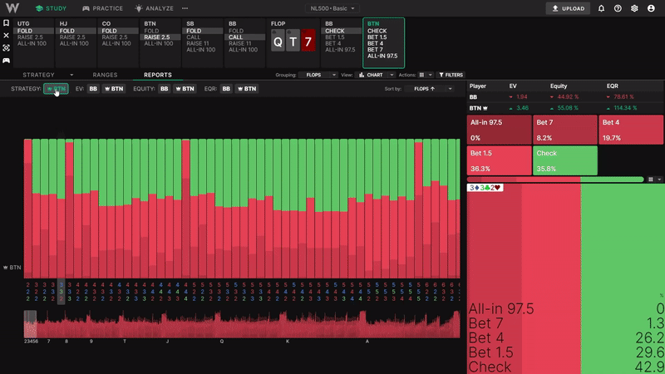665x374 pixels.
Task: Click the highlighted minimap selection window
Action: (x=30, y=324)
